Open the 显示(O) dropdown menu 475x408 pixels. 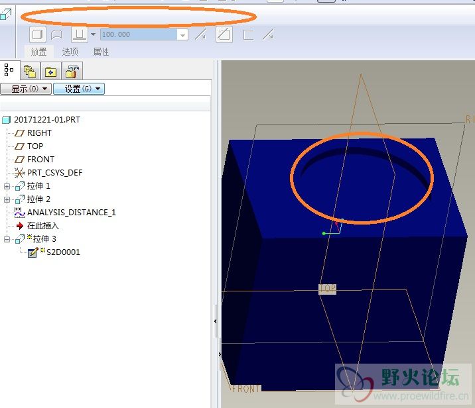26,89
